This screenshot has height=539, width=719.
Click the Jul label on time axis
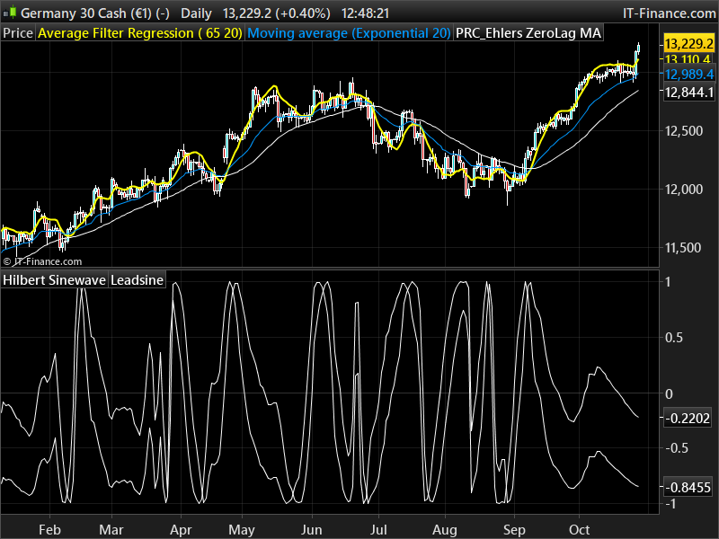(378, 530)
